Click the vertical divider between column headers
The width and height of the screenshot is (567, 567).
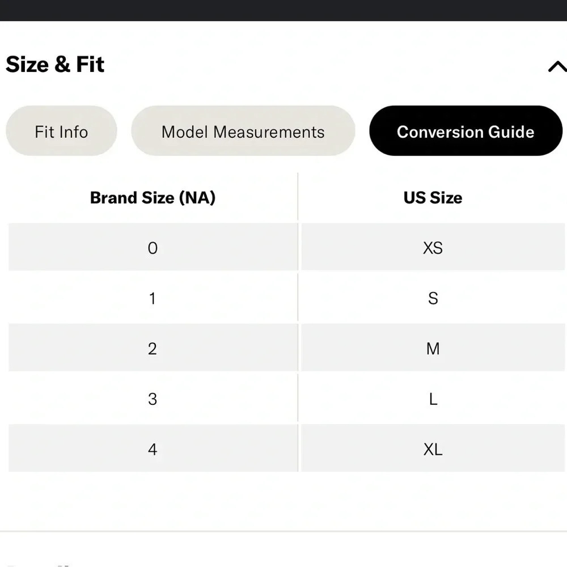[298, 198]
